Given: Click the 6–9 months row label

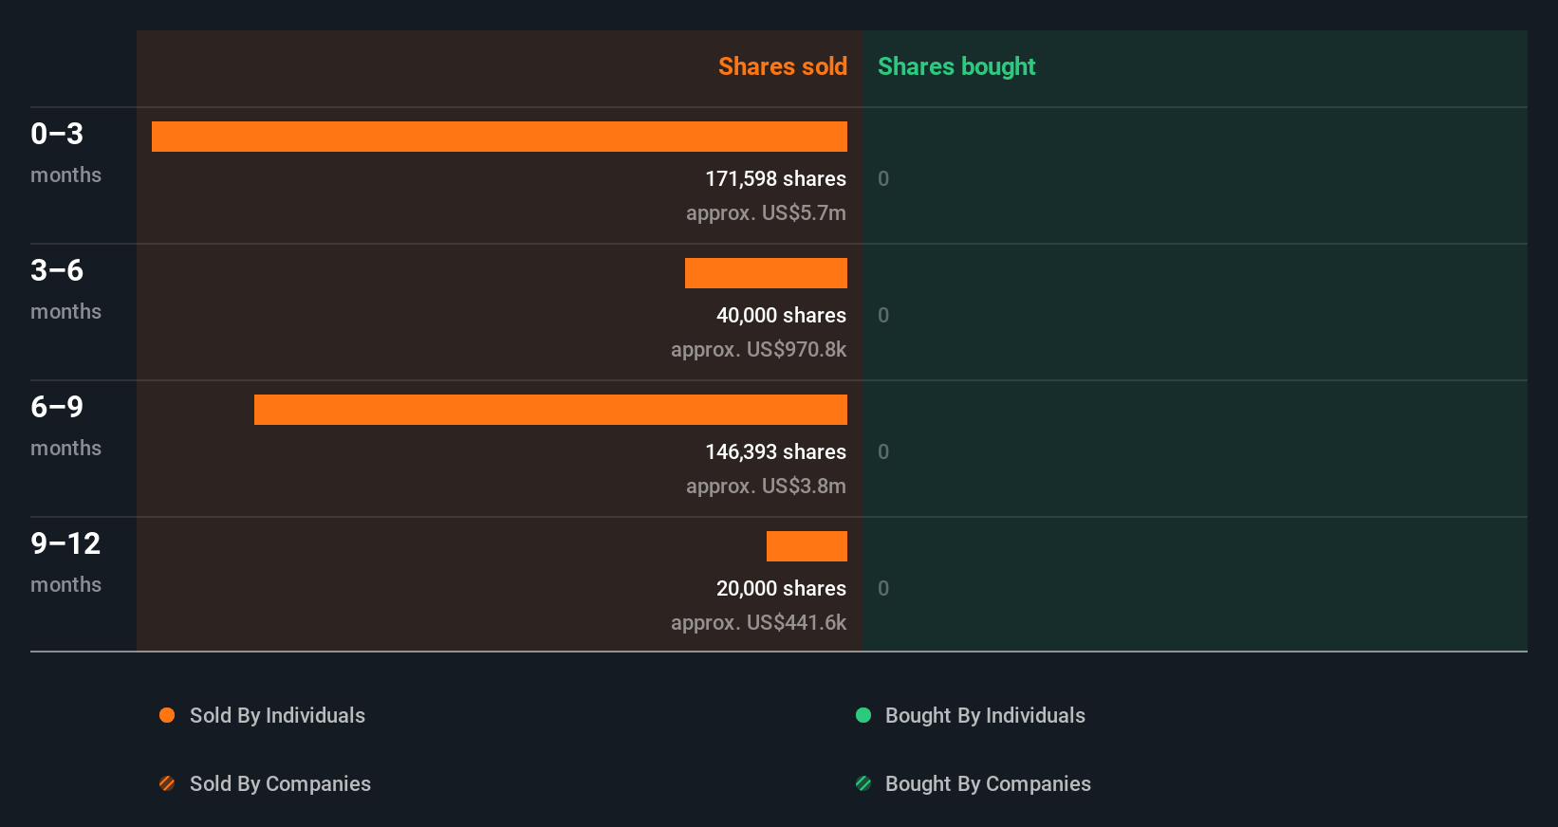Looking at the screenshot, I should (x=65, y=426).
